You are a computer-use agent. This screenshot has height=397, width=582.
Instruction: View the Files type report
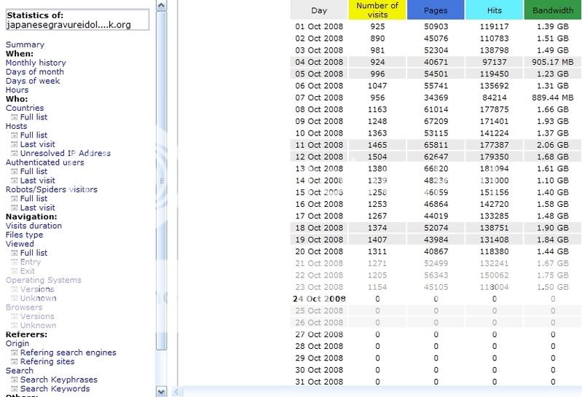[x=24, y=235]
